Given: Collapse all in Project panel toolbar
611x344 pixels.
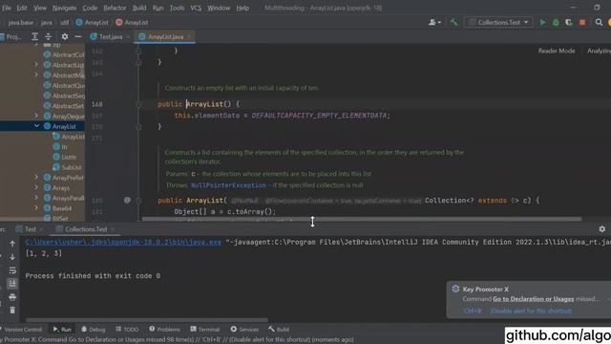Looking at the screenshot, I should 49,36.
